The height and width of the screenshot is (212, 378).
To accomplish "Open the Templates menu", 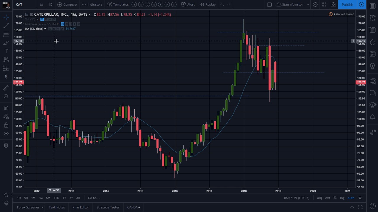I will tap(118, 4).
